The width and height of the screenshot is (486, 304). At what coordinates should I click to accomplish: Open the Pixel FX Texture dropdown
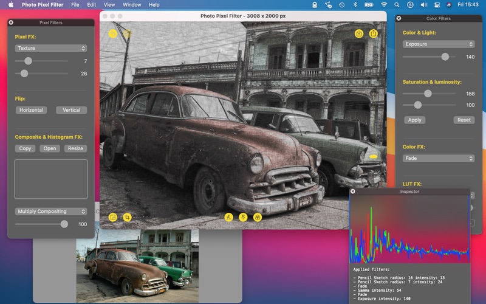[x=51, y=48]
